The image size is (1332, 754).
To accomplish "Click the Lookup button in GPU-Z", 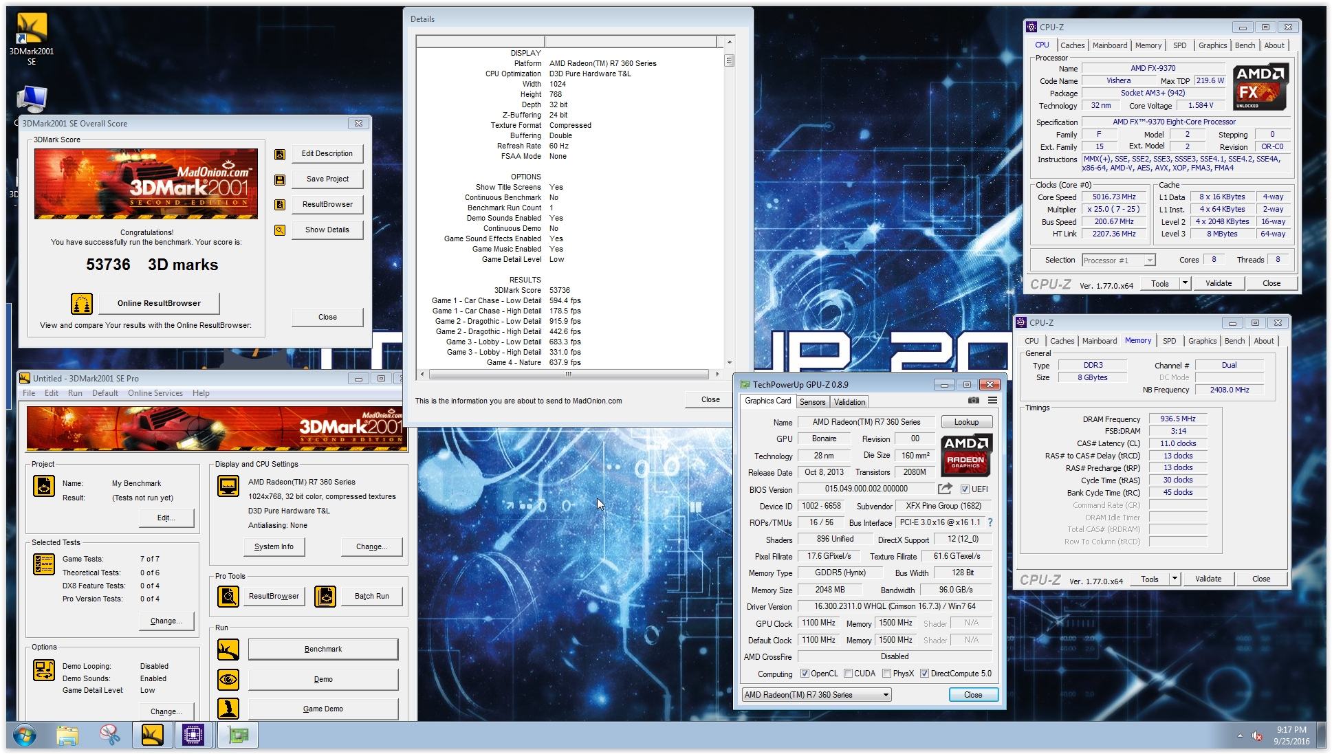I will pyautogui.click(x=965, y=422).
